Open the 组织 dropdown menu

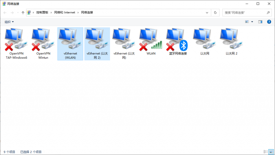[x=9, y=22]
